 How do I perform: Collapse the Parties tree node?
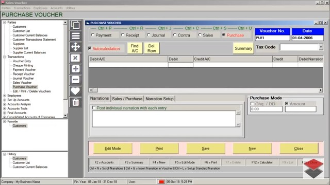click(5, 22)
